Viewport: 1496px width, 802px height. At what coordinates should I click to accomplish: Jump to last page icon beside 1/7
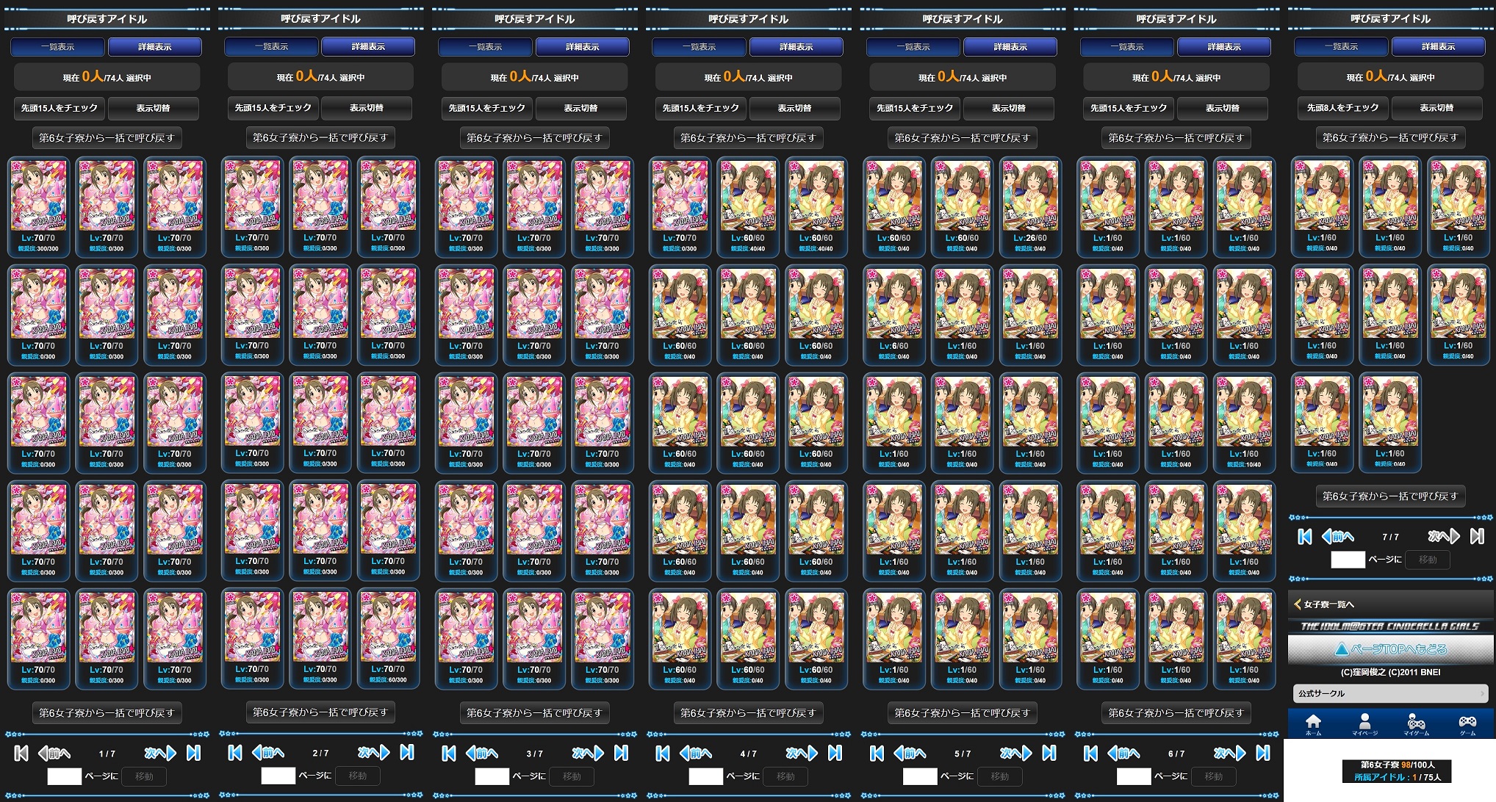pyautogui.click(x=193, y=753)
